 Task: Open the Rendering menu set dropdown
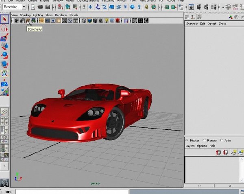pyautogui.click(x=24, y=7)
